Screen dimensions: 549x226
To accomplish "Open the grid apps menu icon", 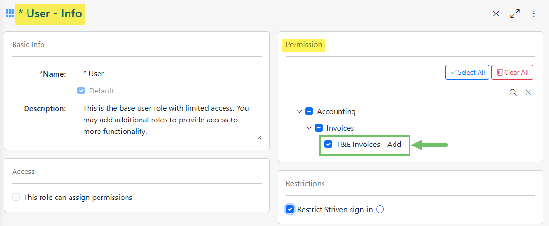I will point(10,13).
